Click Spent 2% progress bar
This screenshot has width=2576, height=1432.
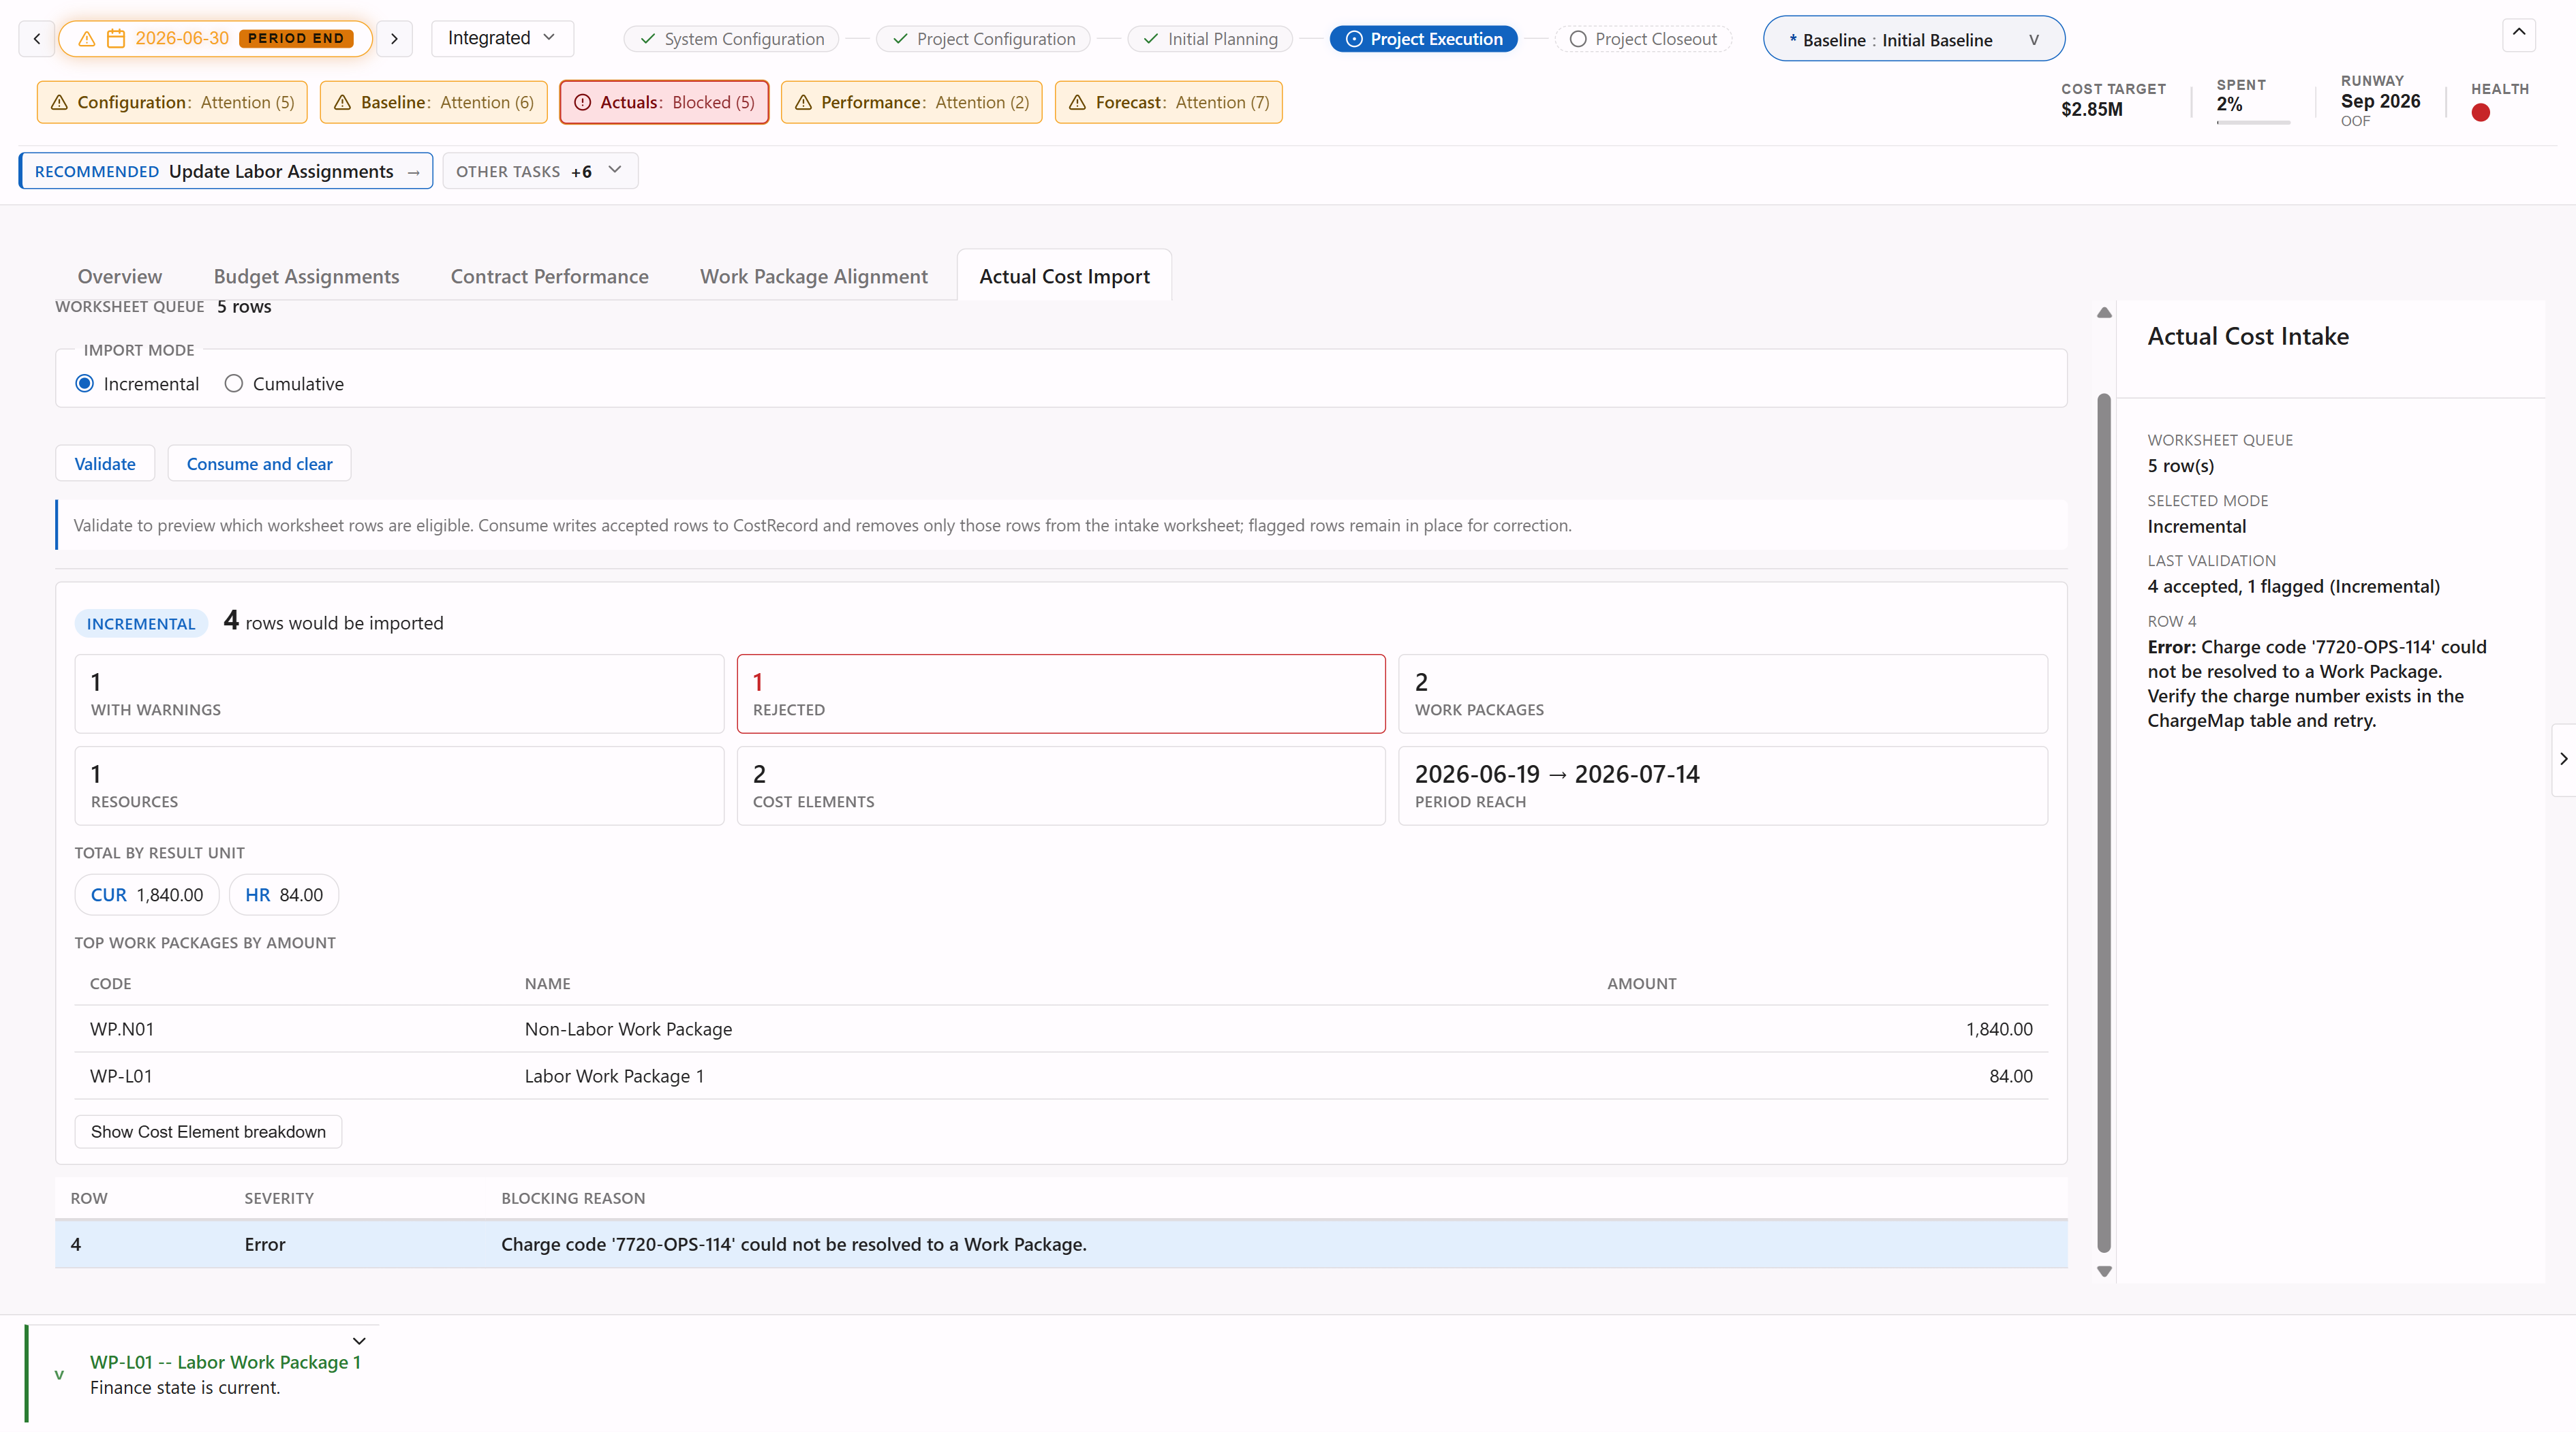2253,122
